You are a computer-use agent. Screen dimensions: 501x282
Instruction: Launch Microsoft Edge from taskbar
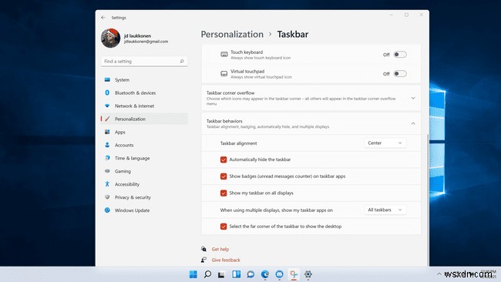coord(265,274)
